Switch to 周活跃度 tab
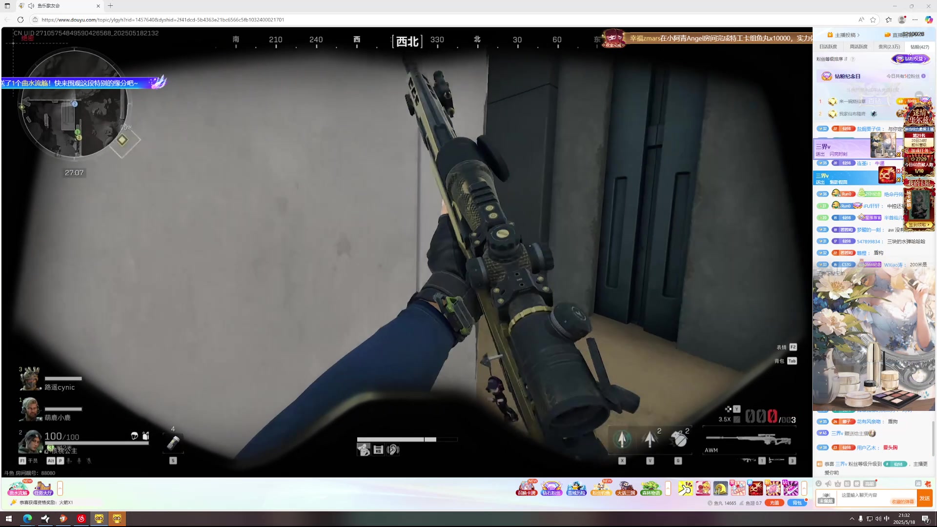937x527 pixels. click(858, 47)
